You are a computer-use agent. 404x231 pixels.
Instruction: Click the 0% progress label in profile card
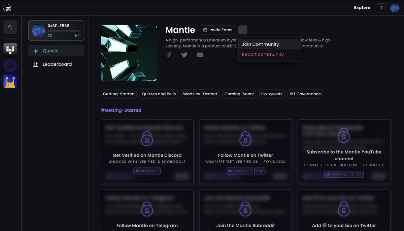[50, 35]
